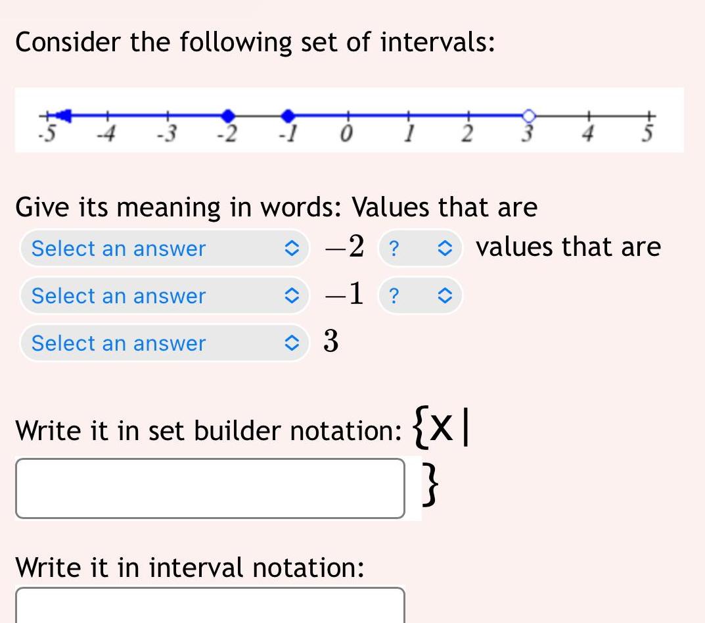This screenshot has height=623, width=705.
Task: Click the filled dot at −1 on the number line
Action: click(287, 114)
